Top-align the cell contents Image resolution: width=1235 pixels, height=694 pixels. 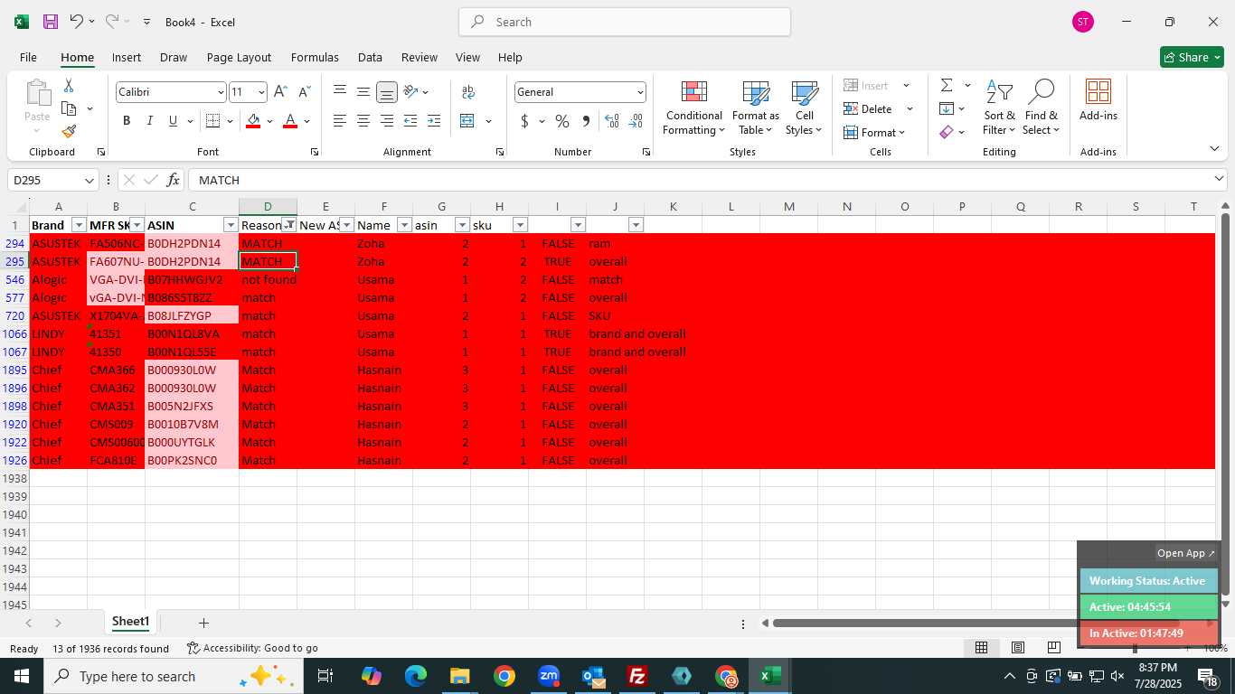pos(339,91)
